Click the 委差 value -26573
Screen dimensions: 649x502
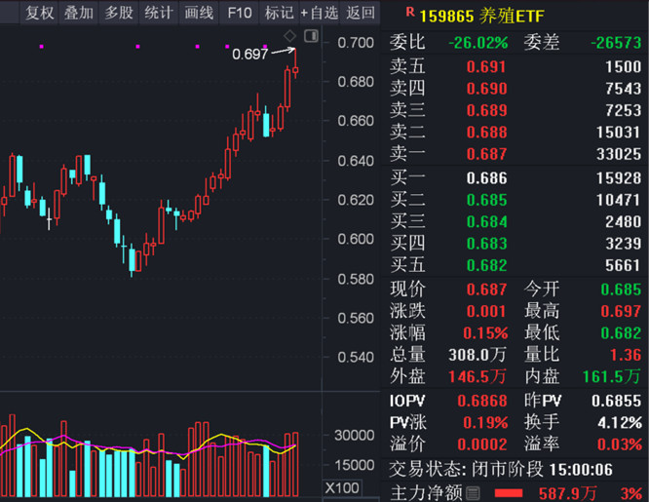point(616,43)
